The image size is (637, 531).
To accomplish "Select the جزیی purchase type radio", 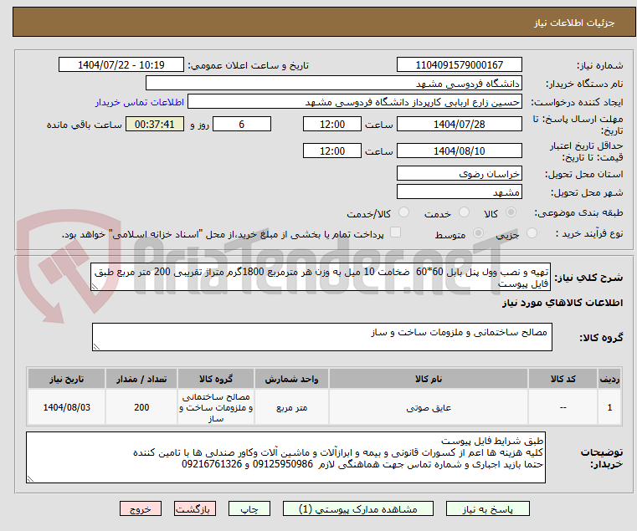I will click(532, 233).
